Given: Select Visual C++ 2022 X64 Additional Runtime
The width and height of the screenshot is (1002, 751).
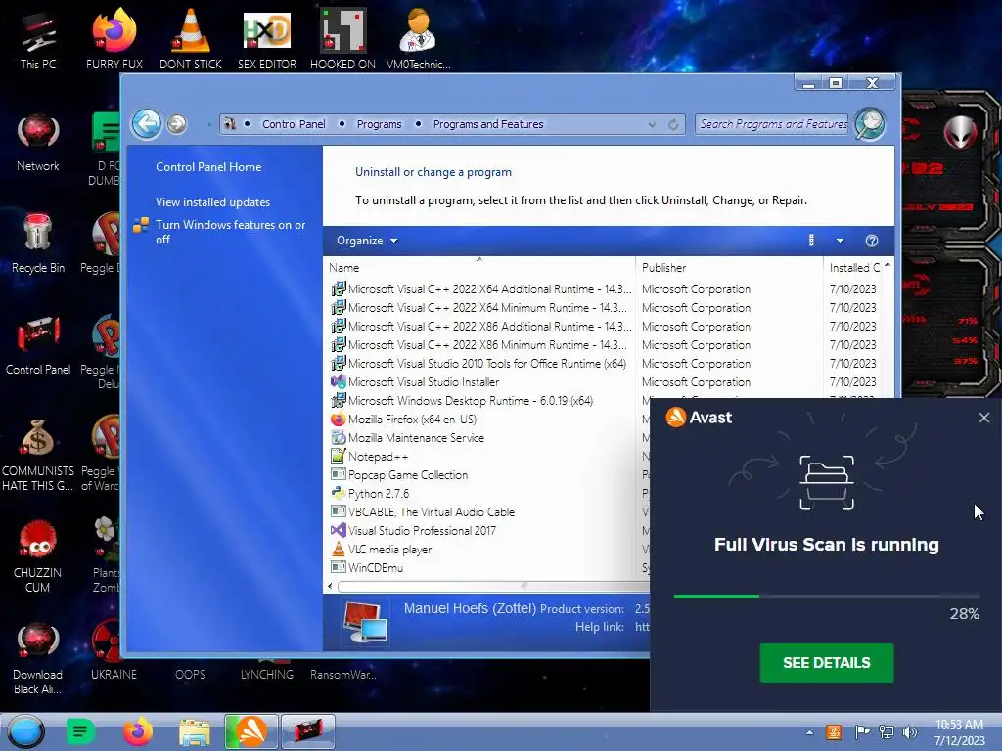Looking at the screenshot, I should 489,289.
